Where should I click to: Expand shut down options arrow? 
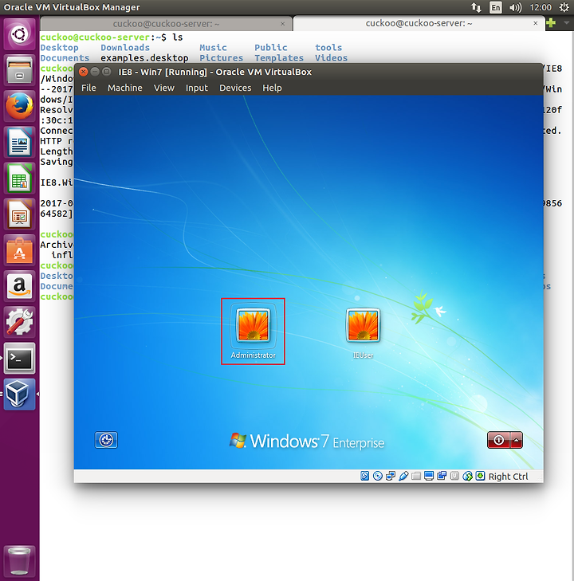click(x=517, y=440)
